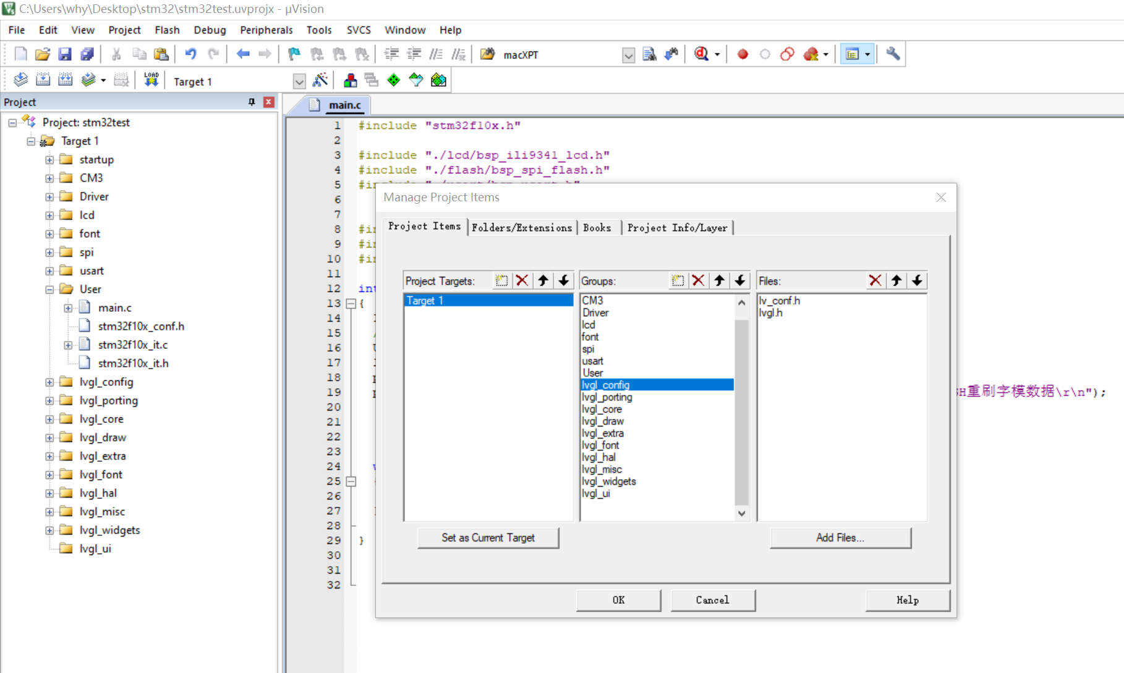The image size is (1124, 673).
Task: Click the Add Files... button
Action: click(x=840, y=538)
